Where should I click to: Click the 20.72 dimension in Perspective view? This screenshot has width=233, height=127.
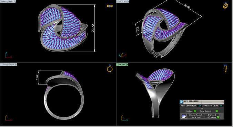pos(186,7)
